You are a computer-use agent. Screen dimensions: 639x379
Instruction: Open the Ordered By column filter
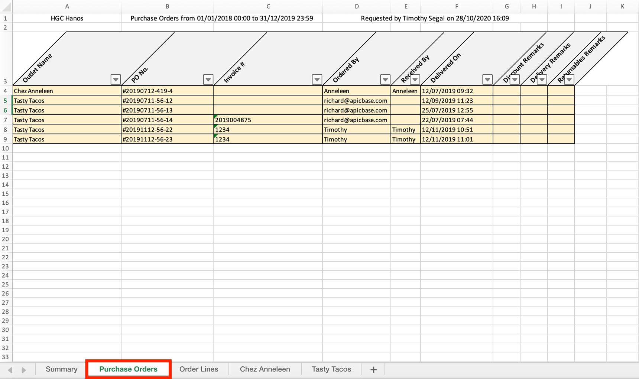[385, 79]
